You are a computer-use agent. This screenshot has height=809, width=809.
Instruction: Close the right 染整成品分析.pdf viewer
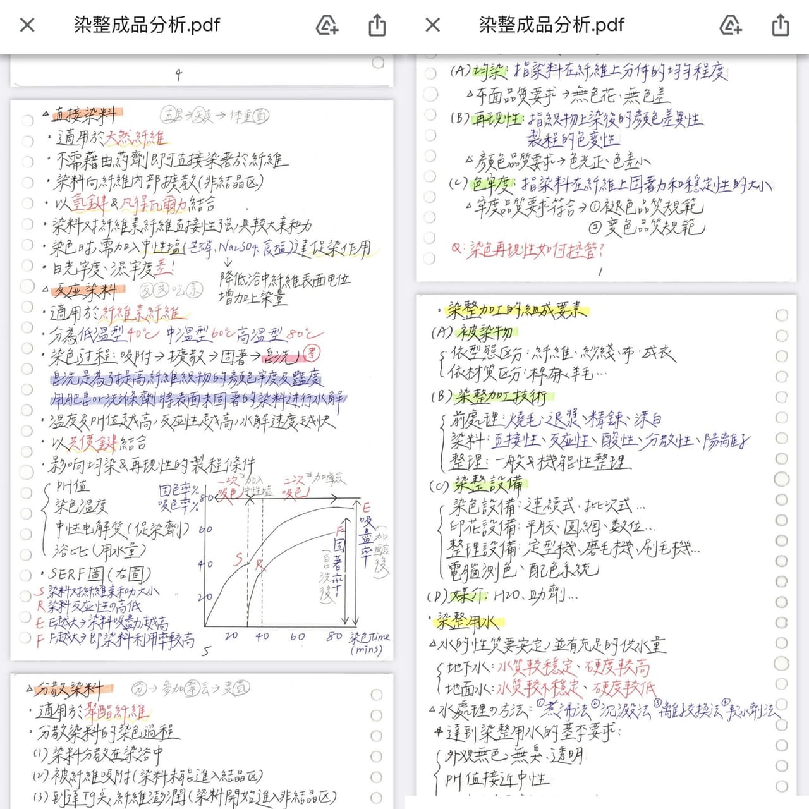pos(433,25)
